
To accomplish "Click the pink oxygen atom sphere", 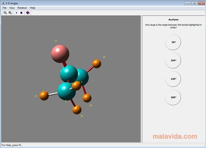I will (x=60, y=54).
